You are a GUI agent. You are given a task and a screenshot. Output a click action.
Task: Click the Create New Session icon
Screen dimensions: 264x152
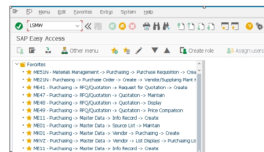(225, 26)
